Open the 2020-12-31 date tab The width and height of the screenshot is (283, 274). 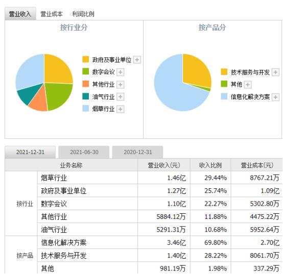[x=137, y=152]
